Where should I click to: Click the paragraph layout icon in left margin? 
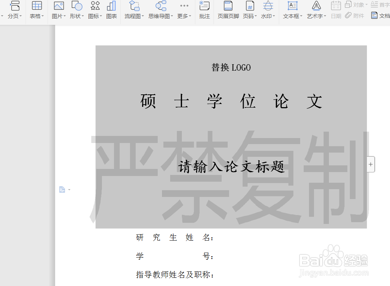coord(62,189)
